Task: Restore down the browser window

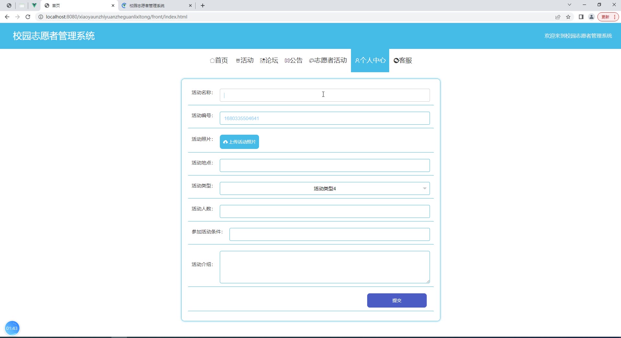Action: 599,5
